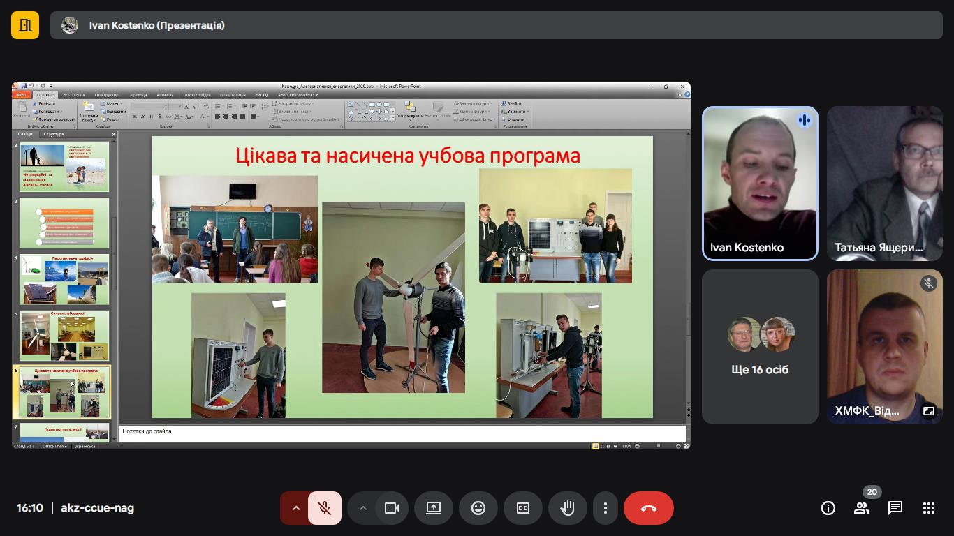
Task: Select the Ivan Kostenko video tile
Action: [760, 184]
